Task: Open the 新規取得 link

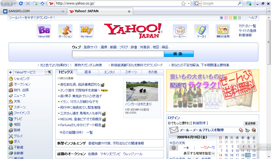Action: tap(199, 123)
